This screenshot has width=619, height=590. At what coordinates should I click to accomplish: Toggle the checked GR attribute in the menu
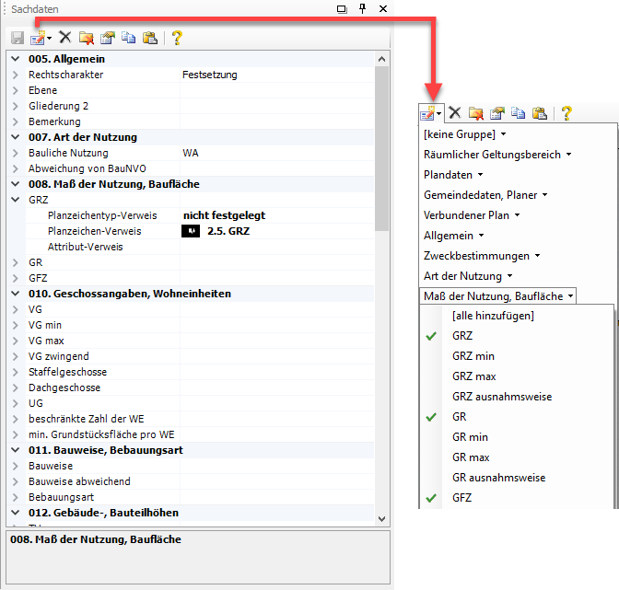[x=458, y=417]
